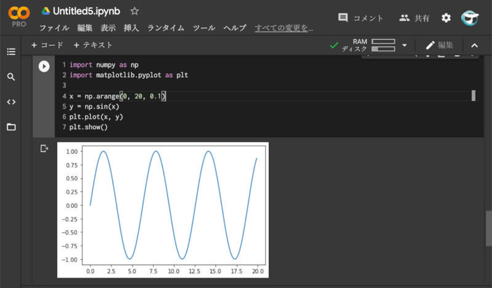Open the table of contents sidebar icon
Screen dimensions: 492x288
pos(11,52)
